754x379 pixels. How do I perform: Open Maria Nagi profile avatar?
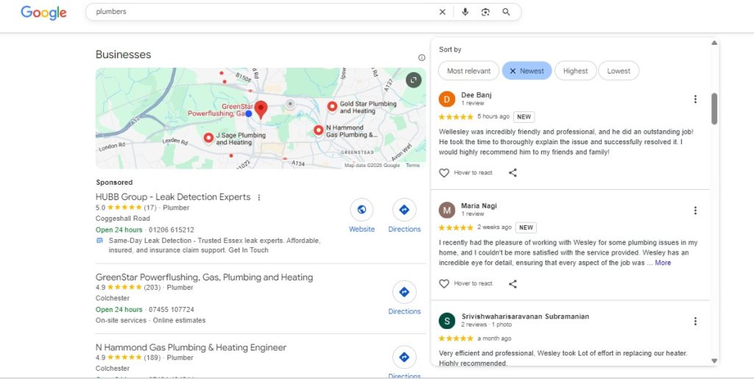(x=447, y=210)
